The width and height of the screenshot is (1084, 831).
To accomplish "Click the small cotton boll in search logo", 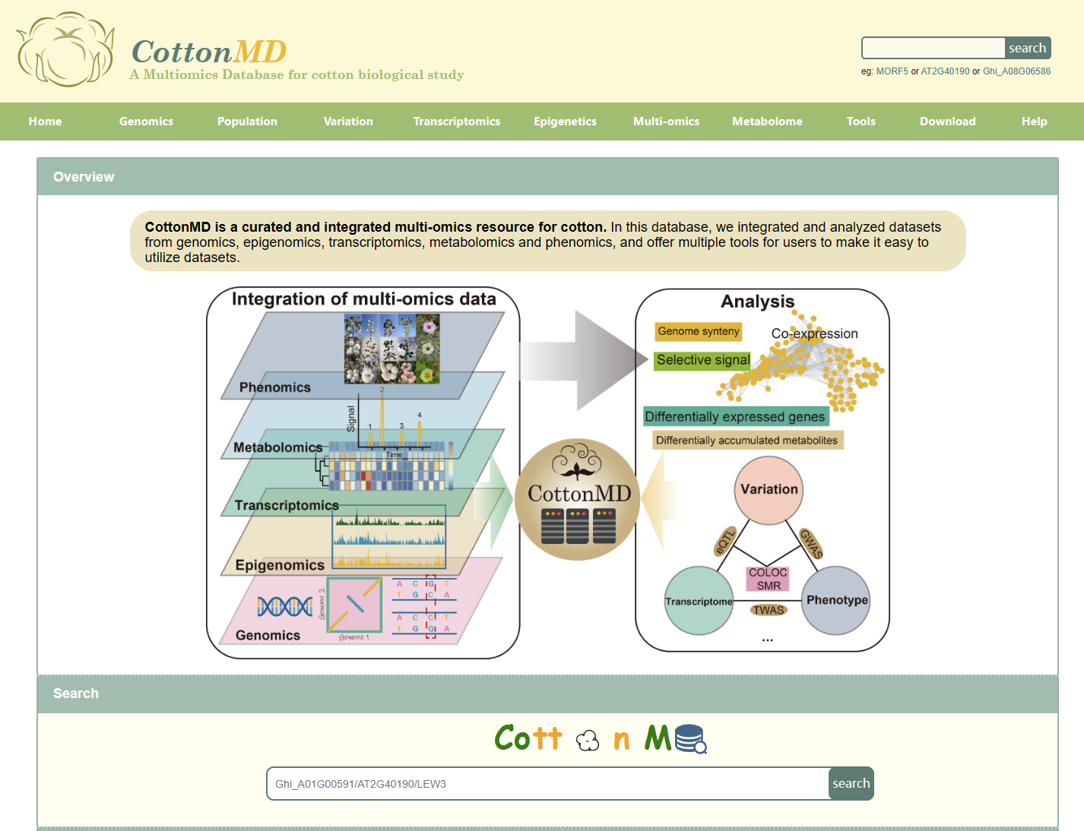I will pos(588,740).
